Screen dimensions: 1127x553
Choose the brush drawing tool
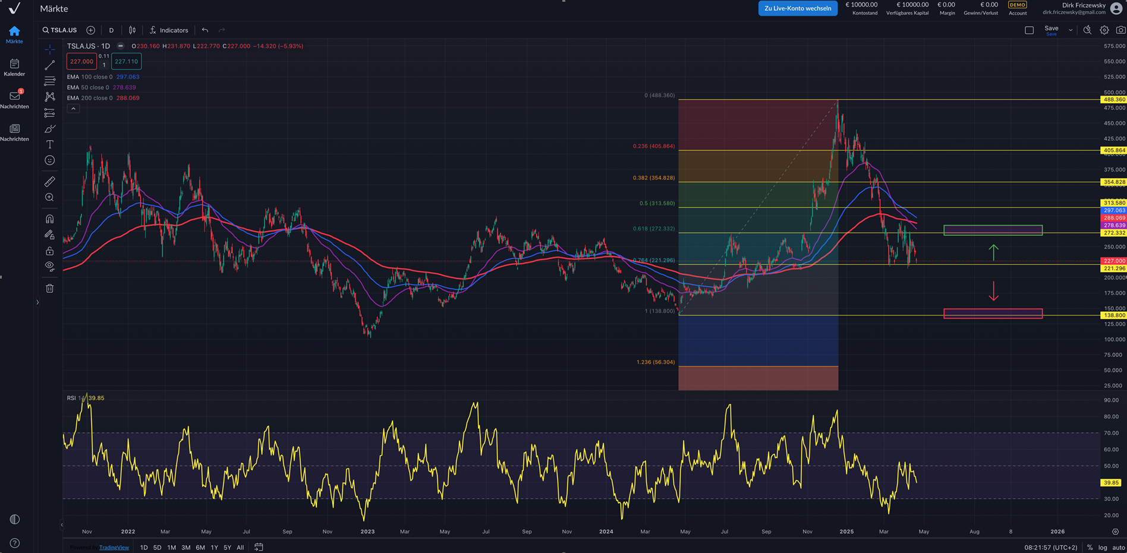click(50, 129)
